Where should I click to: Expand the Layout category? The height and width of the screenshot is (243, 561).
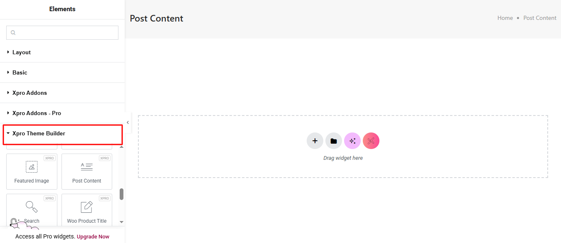tap(22, 53)
